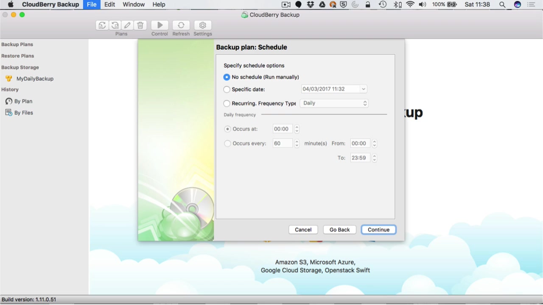Click the Time Machine menu bar icon
Viewport: 543px width, 305px height.
pyautogui.click(x=383, y=5)
